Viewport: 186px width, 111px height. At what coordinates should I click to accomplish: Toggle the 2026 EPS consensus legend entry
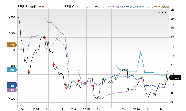point(131,7)
